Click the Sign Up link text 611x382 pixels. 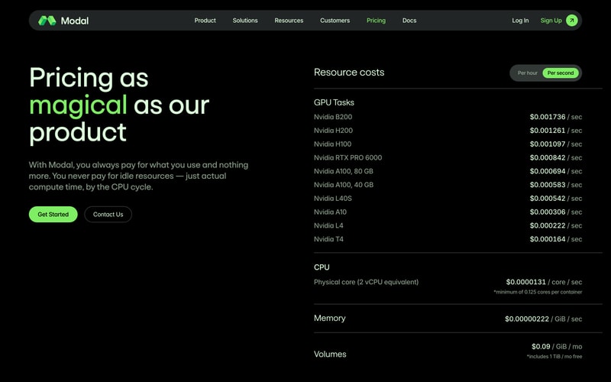[551, 21]
